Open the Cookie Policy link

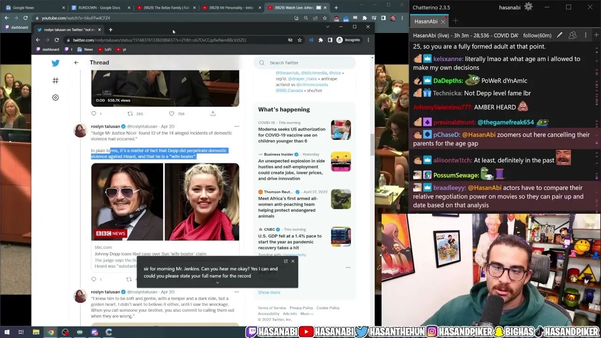(x=328, y=308)
